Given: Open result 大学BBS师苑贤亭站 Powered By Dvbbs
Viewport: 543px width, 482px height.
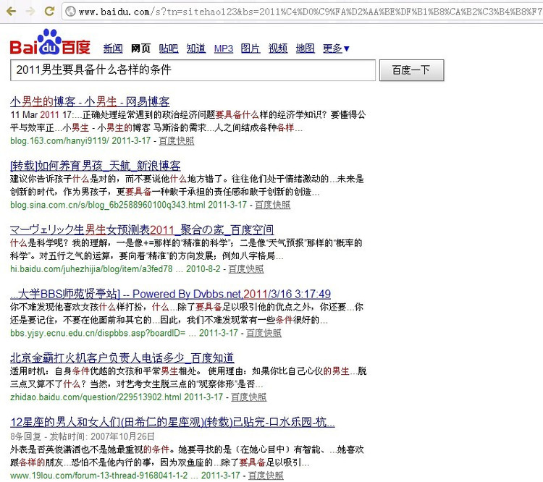Looking at the screenshot, I should 170,294.
